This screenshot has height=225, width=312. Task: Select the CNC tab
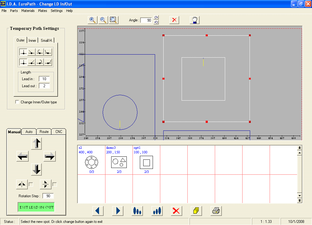59,132
